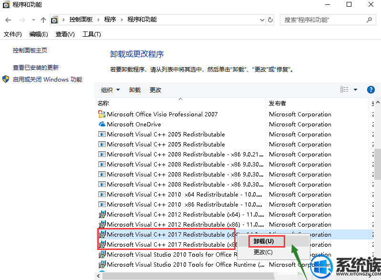Expand more view options arrow
Viewport: 381px width, 280px height.
[355, 90]
